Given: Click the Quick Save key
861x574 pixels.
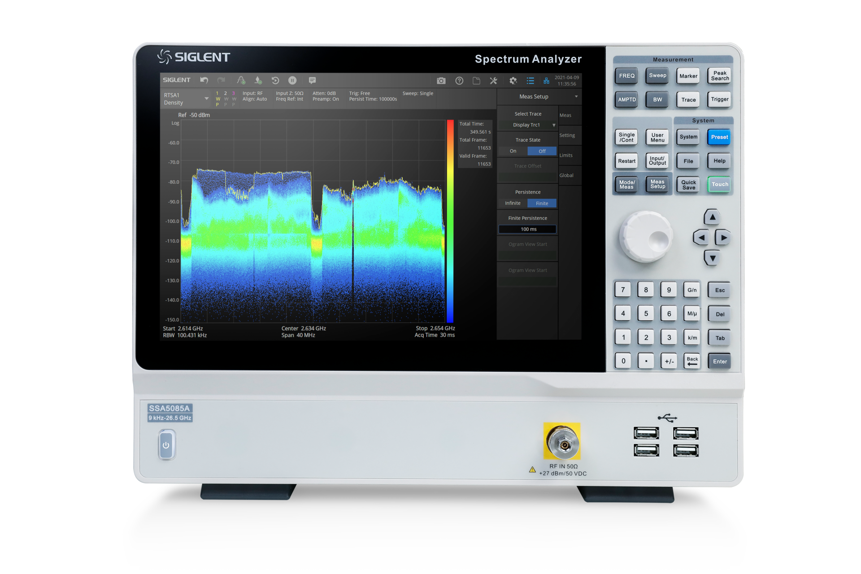Looking at the screenshot, I should click(x=688, y=184).
